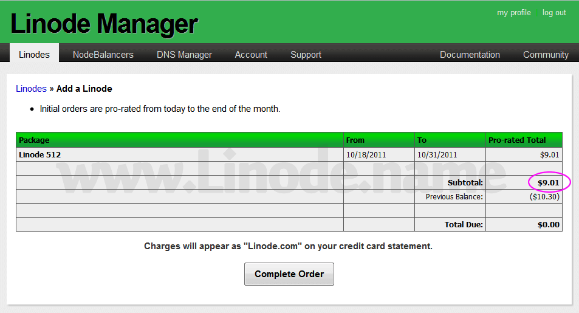
Task: Click the Subtotal amount $9.01
Action: (549, 182)
